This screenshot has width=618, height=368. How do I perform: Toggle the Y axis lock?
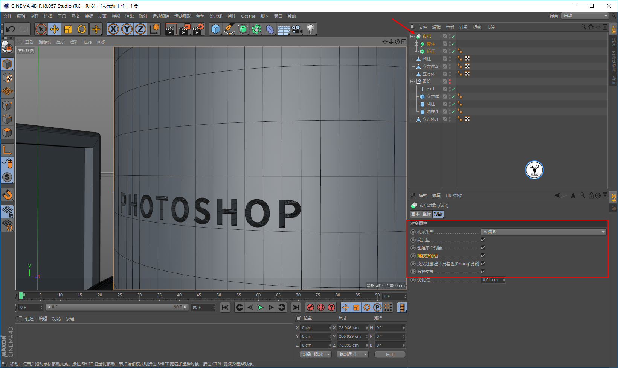click(127, 29)
